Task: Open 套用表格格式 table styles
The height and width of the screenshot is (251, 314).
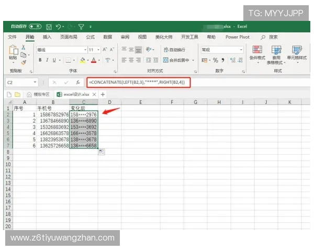Action: coord(276,55)
